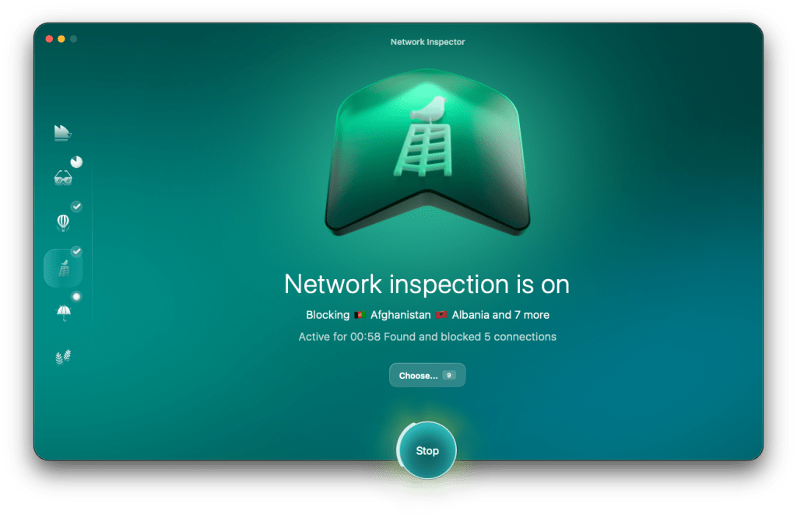Open the umbrella module in sidebar
The height and width of the screenshot is (528, 797).
(63, 313)
